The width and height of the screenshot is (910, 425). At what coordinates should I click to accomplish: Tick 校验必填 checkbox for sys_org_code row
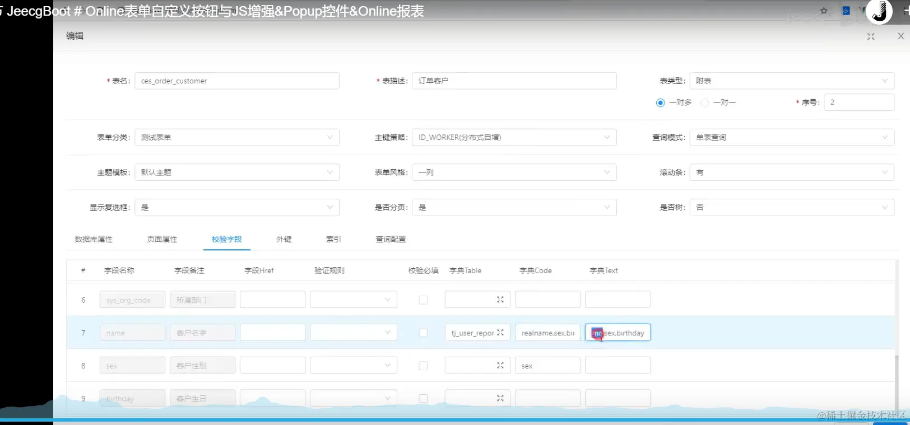(423, 300)
